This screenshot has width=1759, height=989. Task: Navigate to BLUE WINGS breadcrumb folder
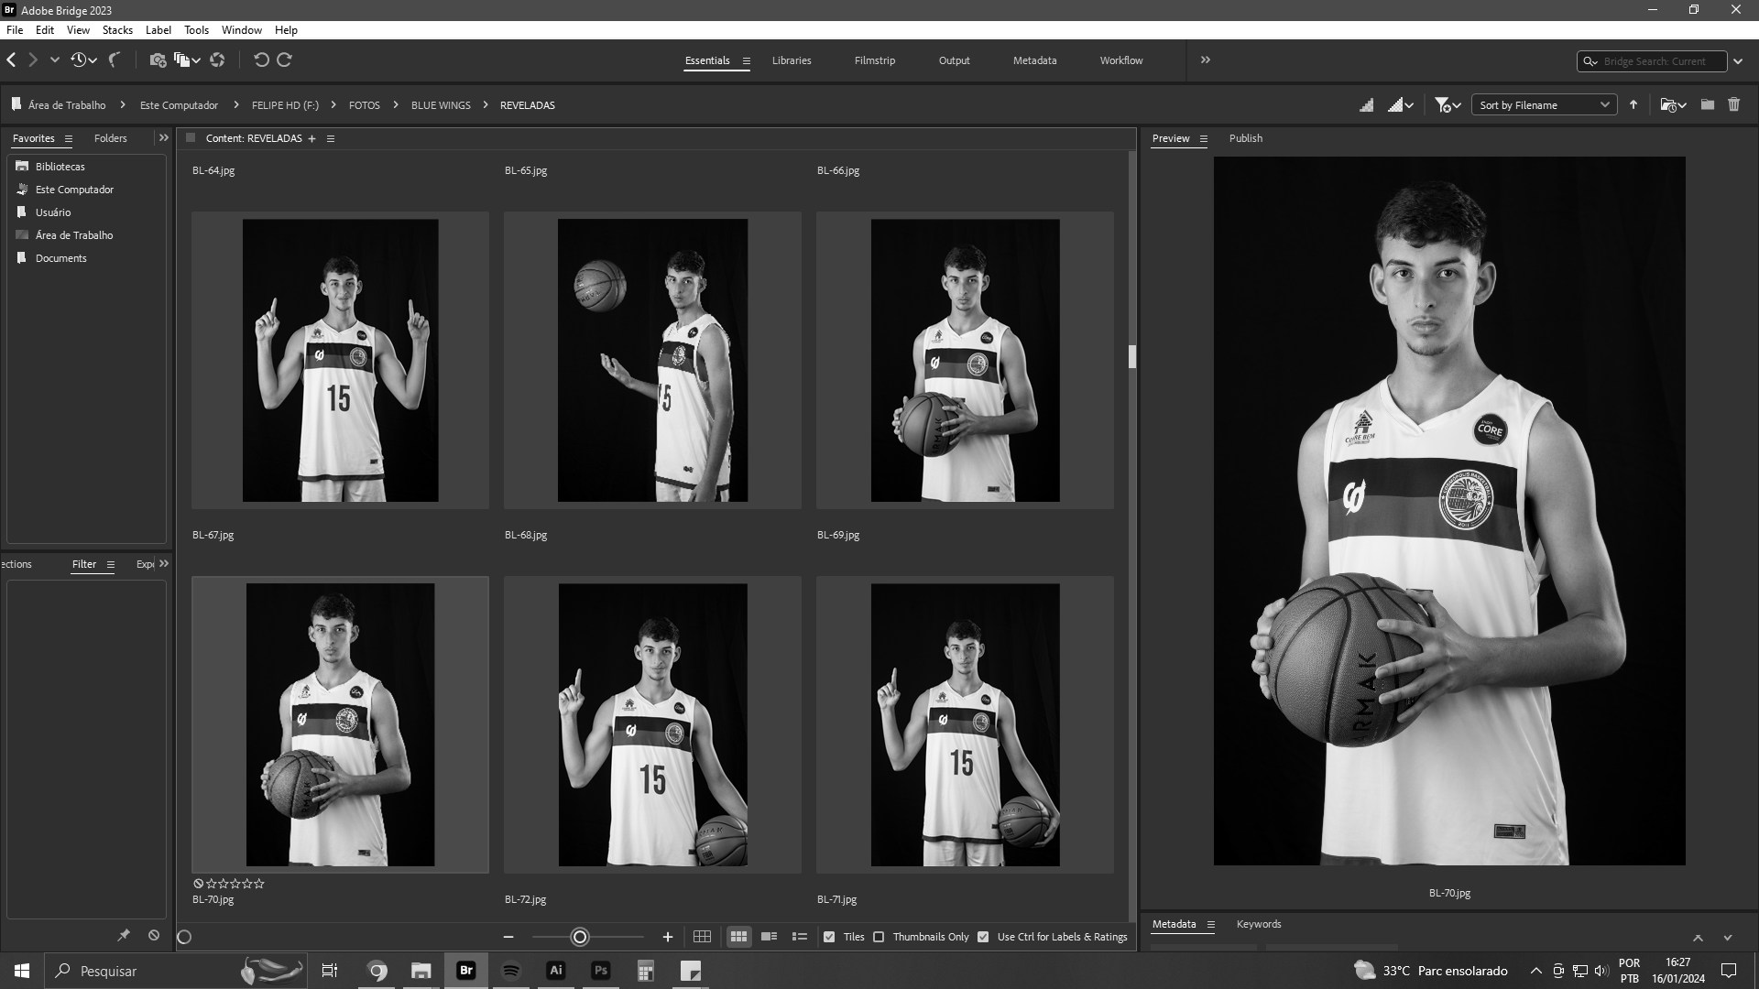coord(441,105)
